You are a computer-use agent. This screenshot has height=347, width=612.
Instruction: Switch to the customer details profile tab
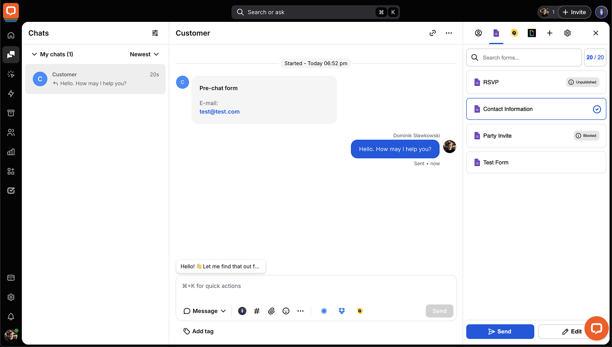pyautogui.click(x=478, y=33)
